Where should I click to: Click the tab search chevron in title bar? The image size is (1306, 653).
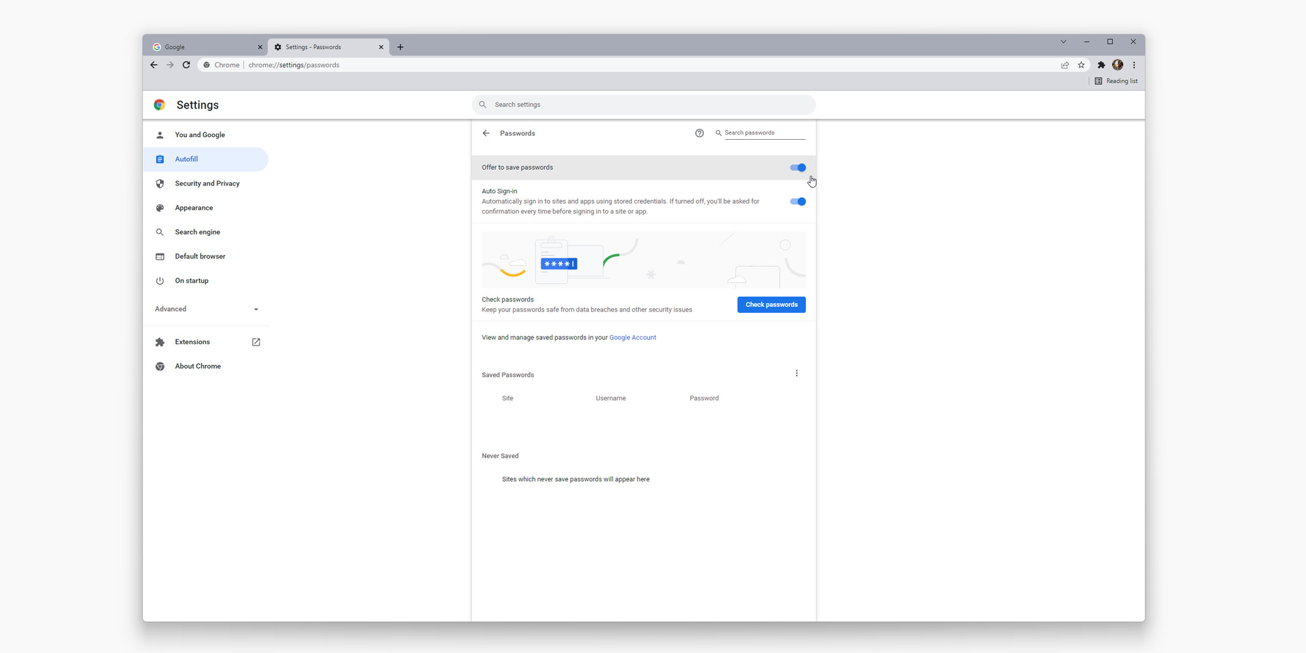(1063, 42)
